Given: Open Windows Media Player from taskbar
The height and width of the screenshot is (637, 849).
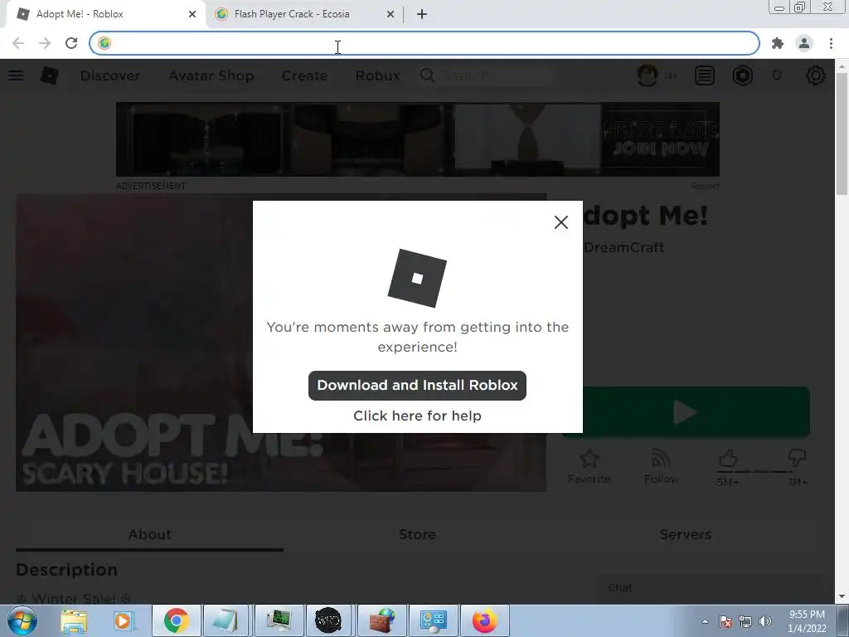Looking at the screenshot, I should (123, 620).
